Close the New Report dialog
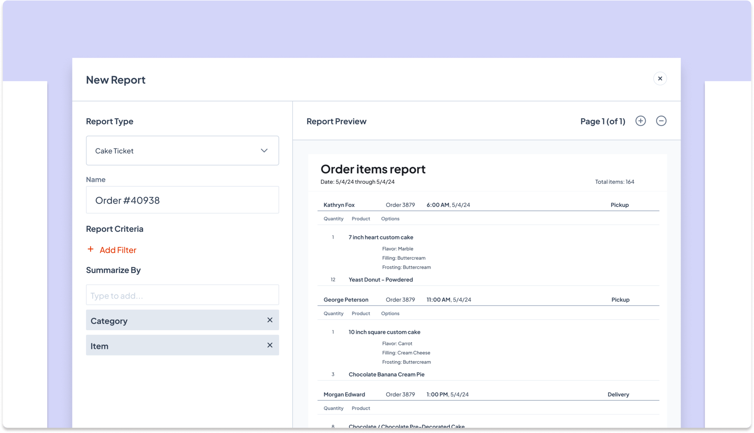Screen dimensions: 754x433 [660, 79]
